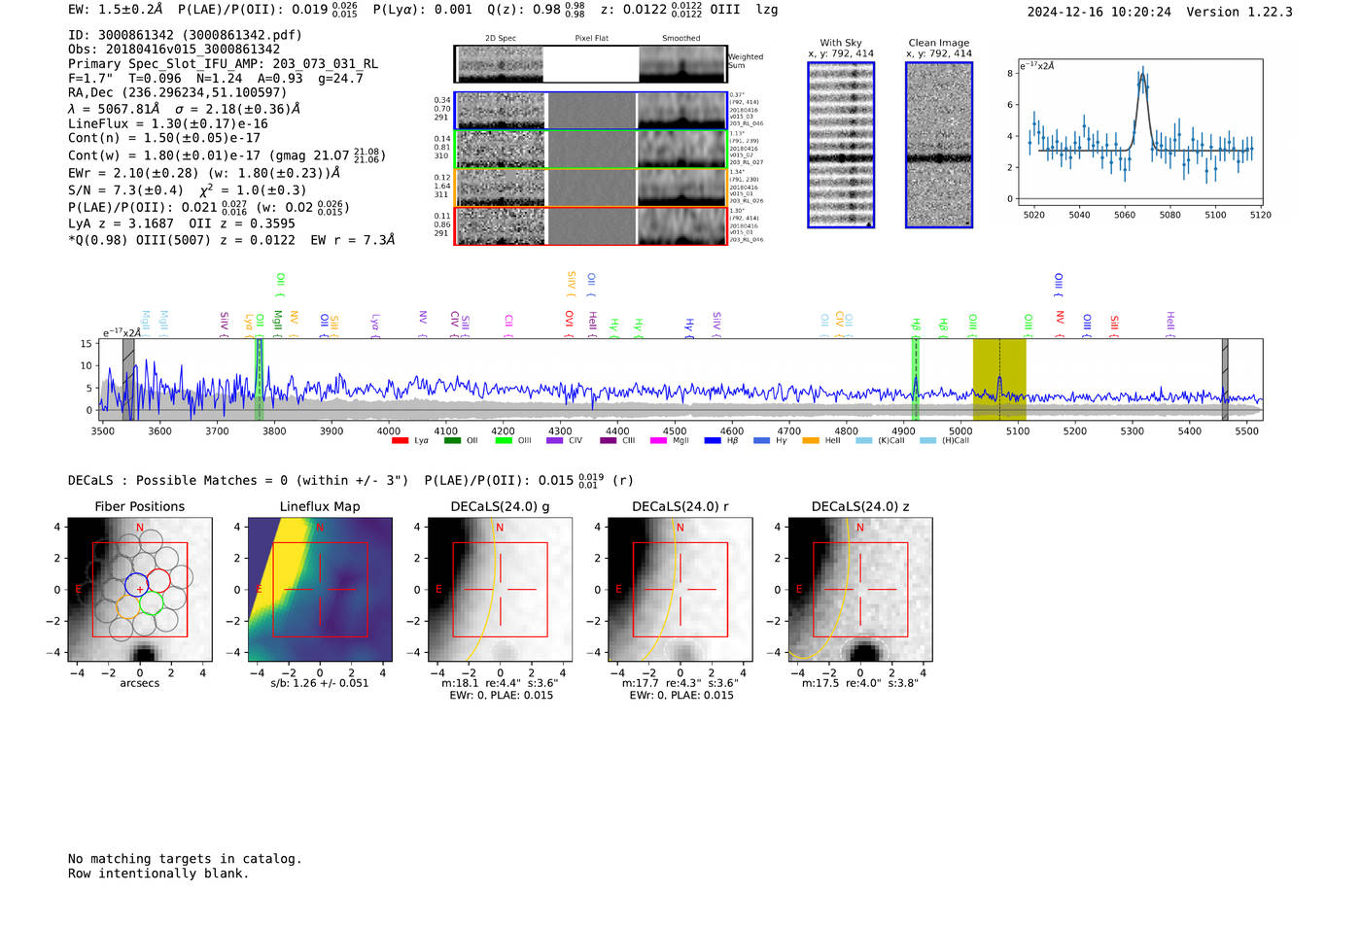The image size is (1361, 926).
Task: Click the green Hβ band near 4920Å
Action: [915, 380]
